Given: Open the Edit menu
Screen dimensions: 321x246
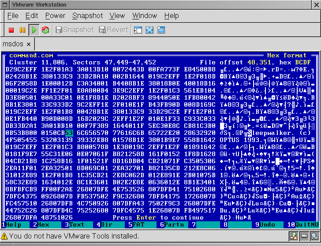Looking at the screenshot, I should pos(32,16).
